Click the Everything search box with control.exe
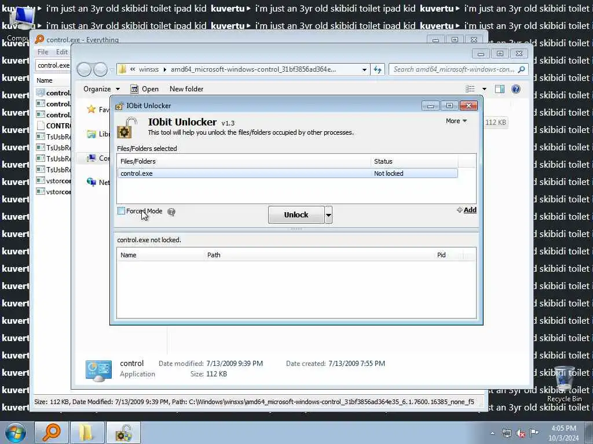Image resolution: width=593 pixels, height=444 pixels. 53,65
